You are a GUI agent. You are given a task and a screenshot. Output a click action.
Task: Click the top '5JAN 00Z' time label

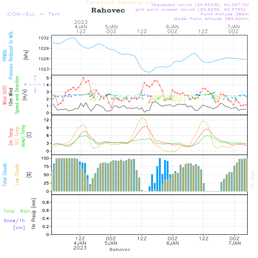111,29
